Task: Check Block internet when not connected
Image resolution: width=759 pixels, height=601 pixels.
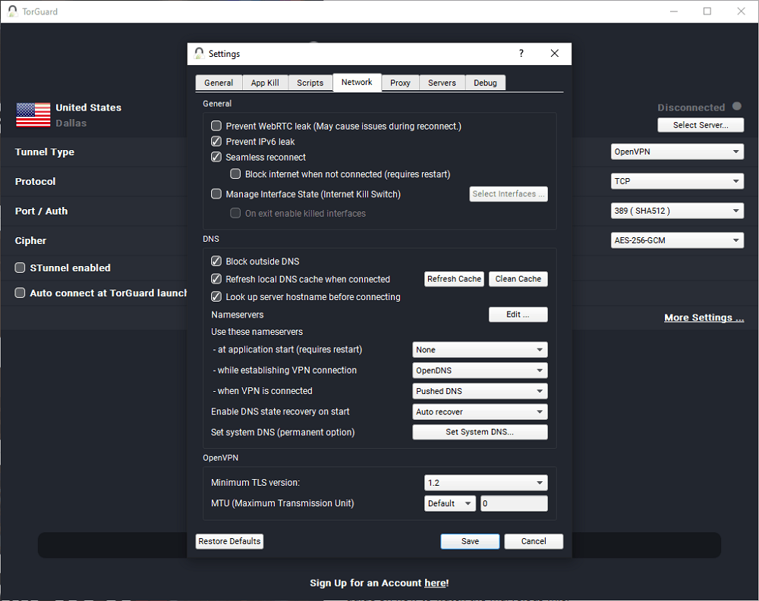Action: click(235, 174)
